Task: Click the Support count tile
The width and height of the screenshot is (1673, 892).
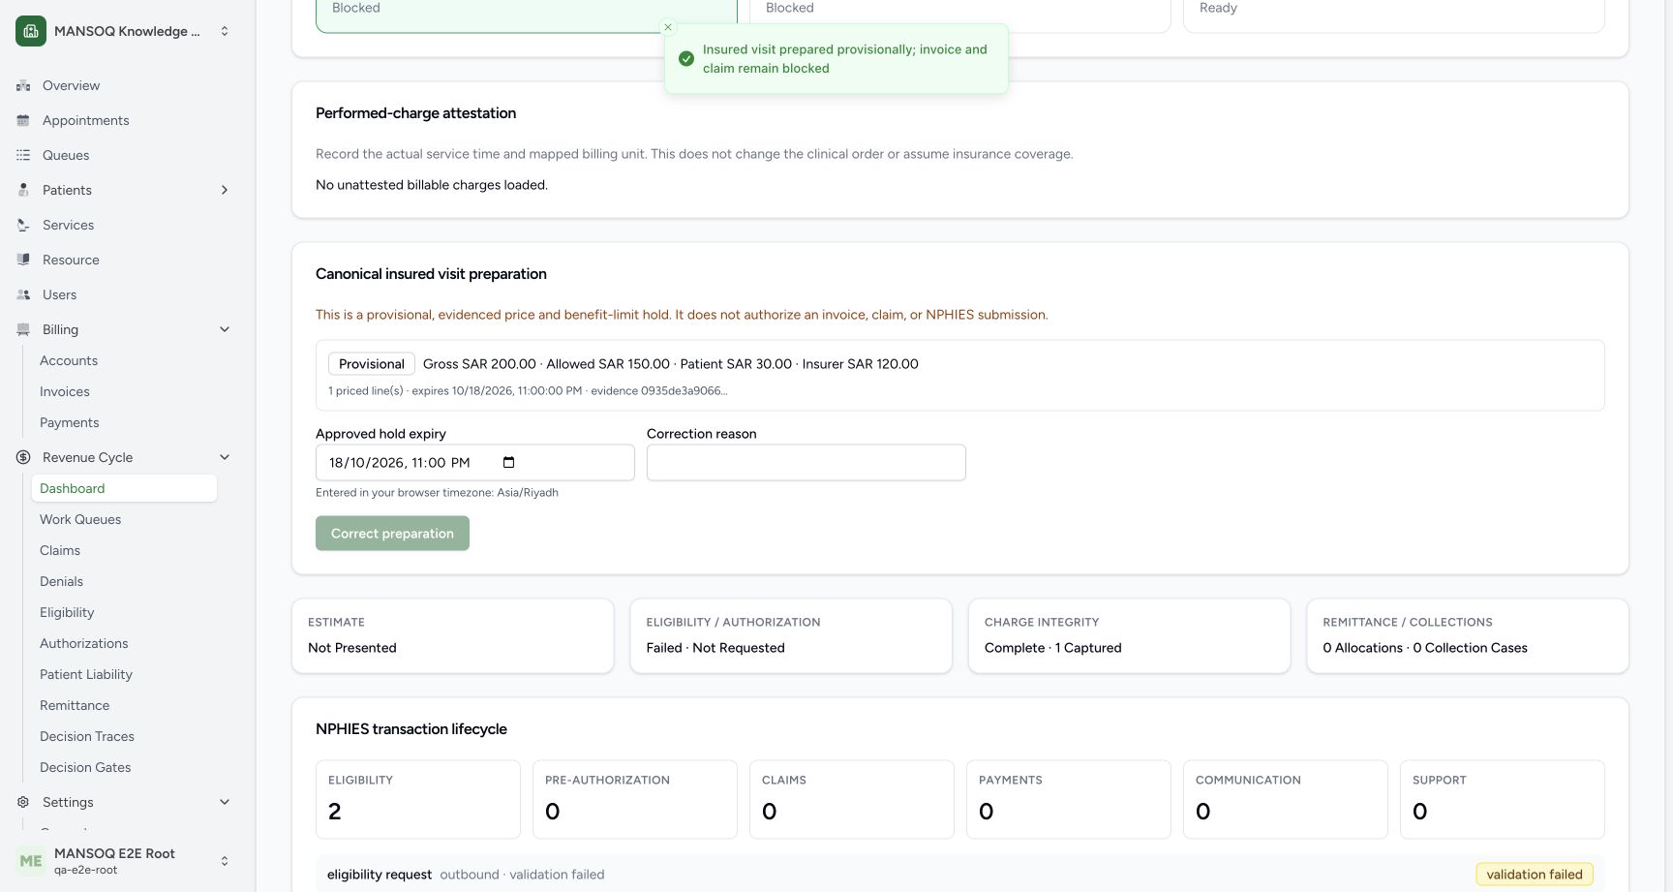Action: click(x=1502, y=799)
